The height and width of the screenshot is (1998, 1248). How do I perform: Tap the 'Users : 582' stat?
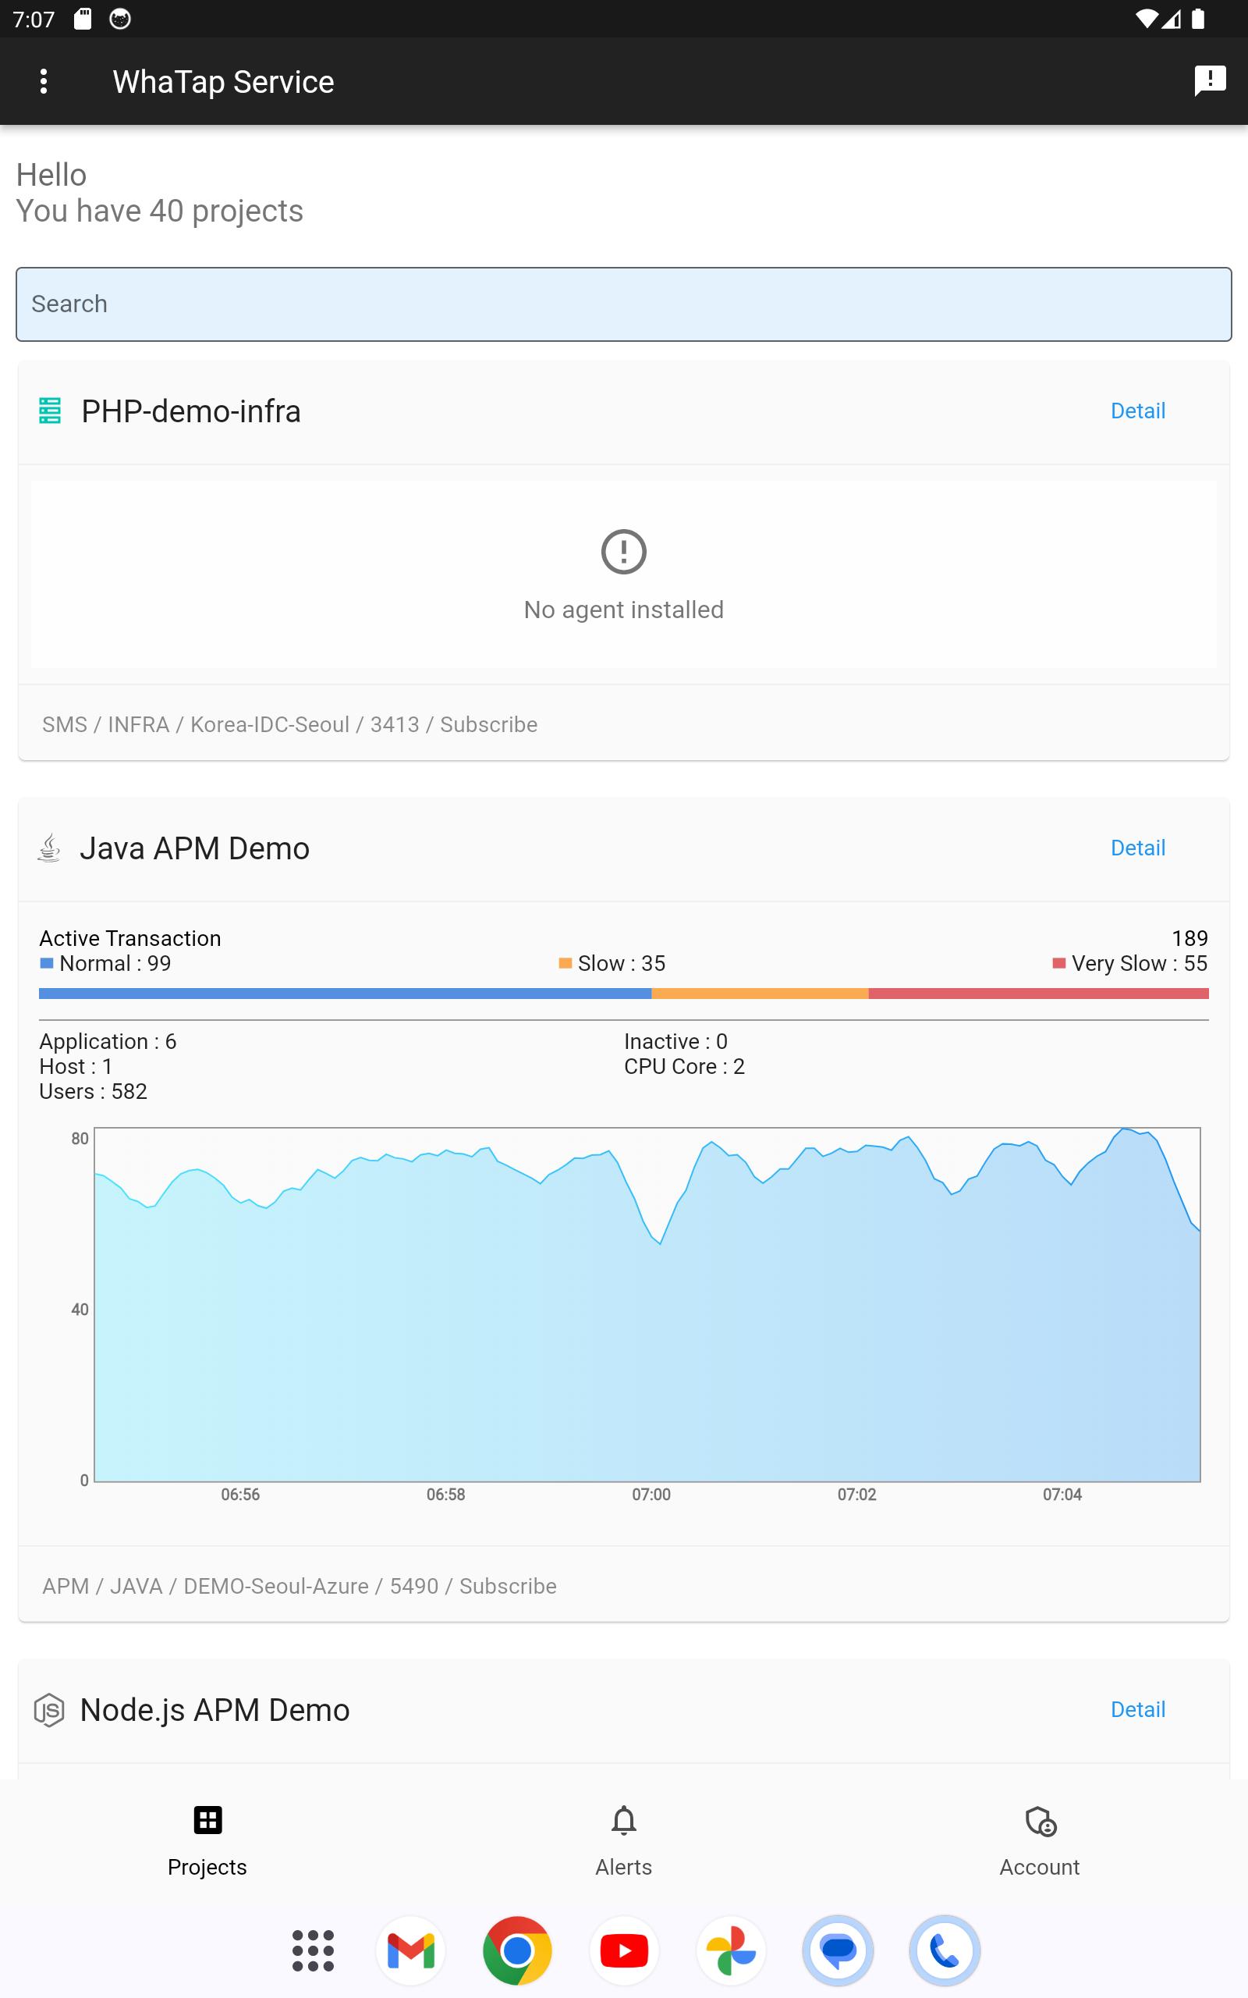coord(94,1090)
